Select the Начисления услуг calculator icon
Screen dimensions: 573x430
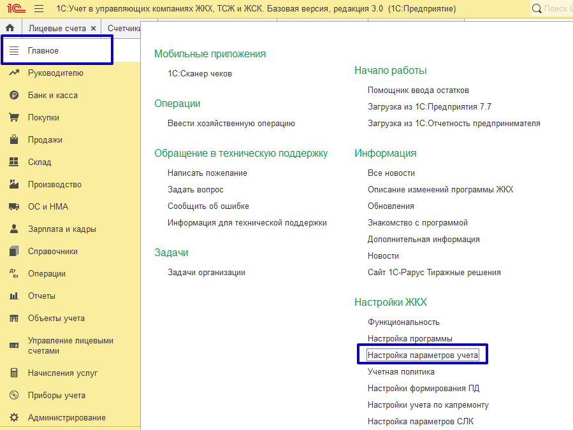[14, 373]
